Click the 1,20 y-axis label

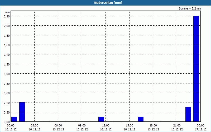[x=7, y=64]
